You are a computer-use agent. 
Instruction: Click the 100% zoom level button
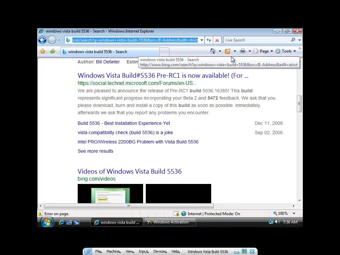(x=280, y=213)
